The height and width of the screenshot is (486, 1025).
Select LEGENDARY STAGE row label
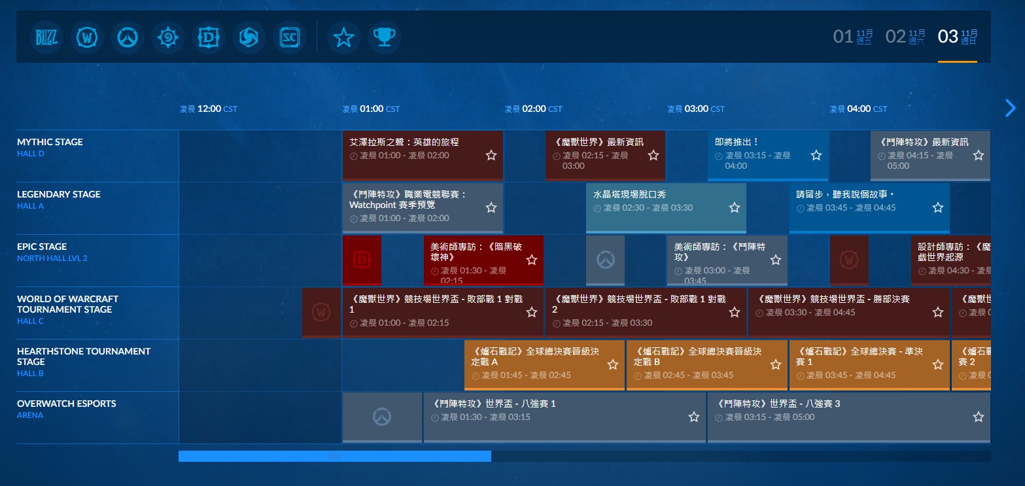click(59, 194)
